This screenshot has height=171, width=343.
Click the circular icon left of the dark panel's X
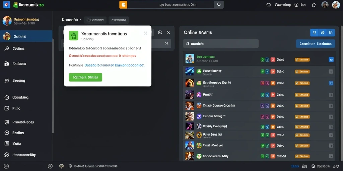click(x=160, y=32)
